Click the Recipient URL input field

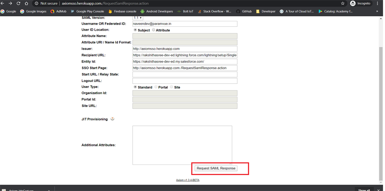click(185, 55)
